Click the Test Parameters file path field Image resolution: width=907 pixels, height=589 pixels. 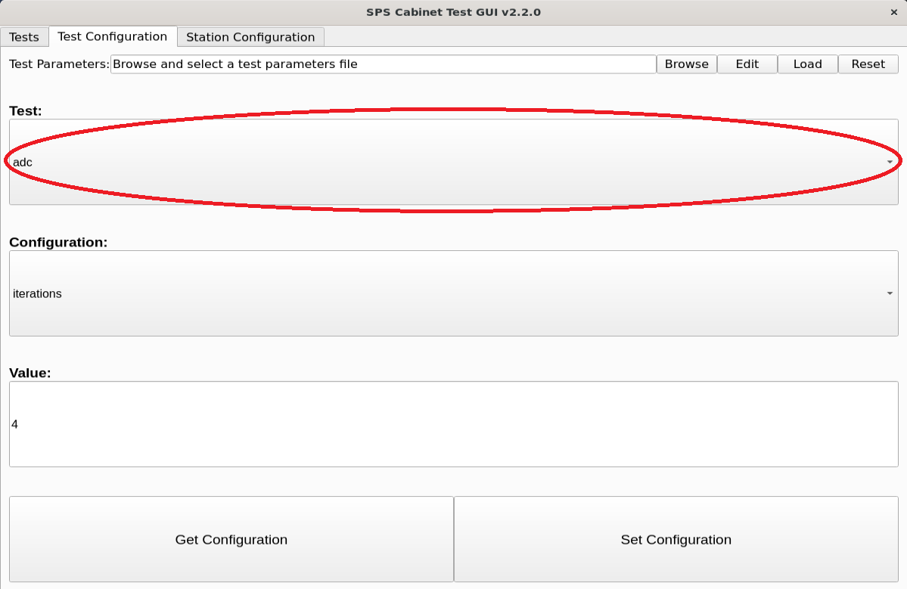(x=384, y=64)
